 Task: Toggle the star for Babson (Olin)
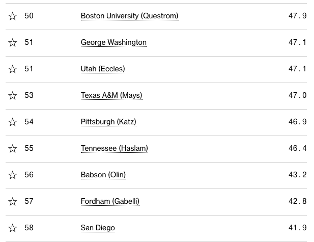13,175
